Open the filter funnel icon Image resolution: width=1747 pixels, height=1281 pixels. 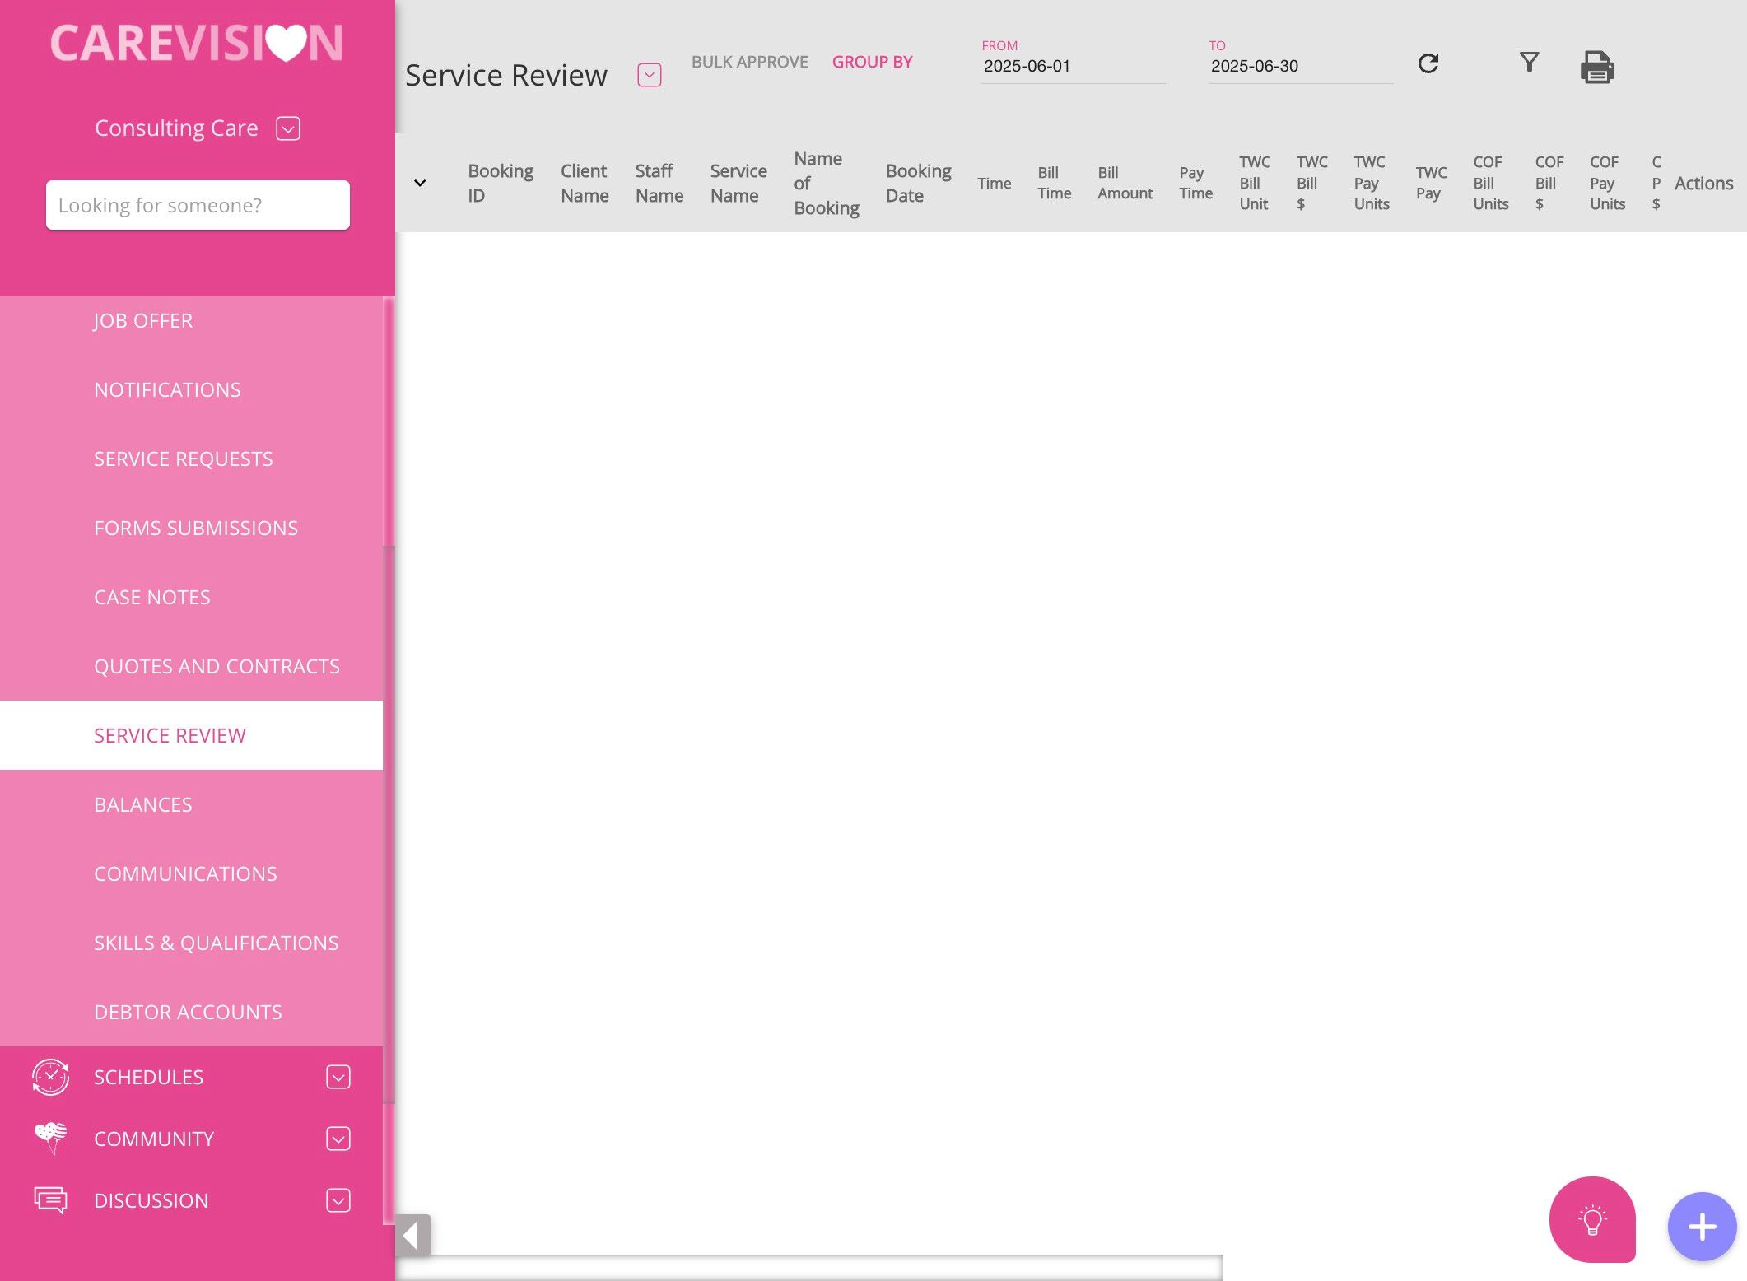(x=1529, y=62)
